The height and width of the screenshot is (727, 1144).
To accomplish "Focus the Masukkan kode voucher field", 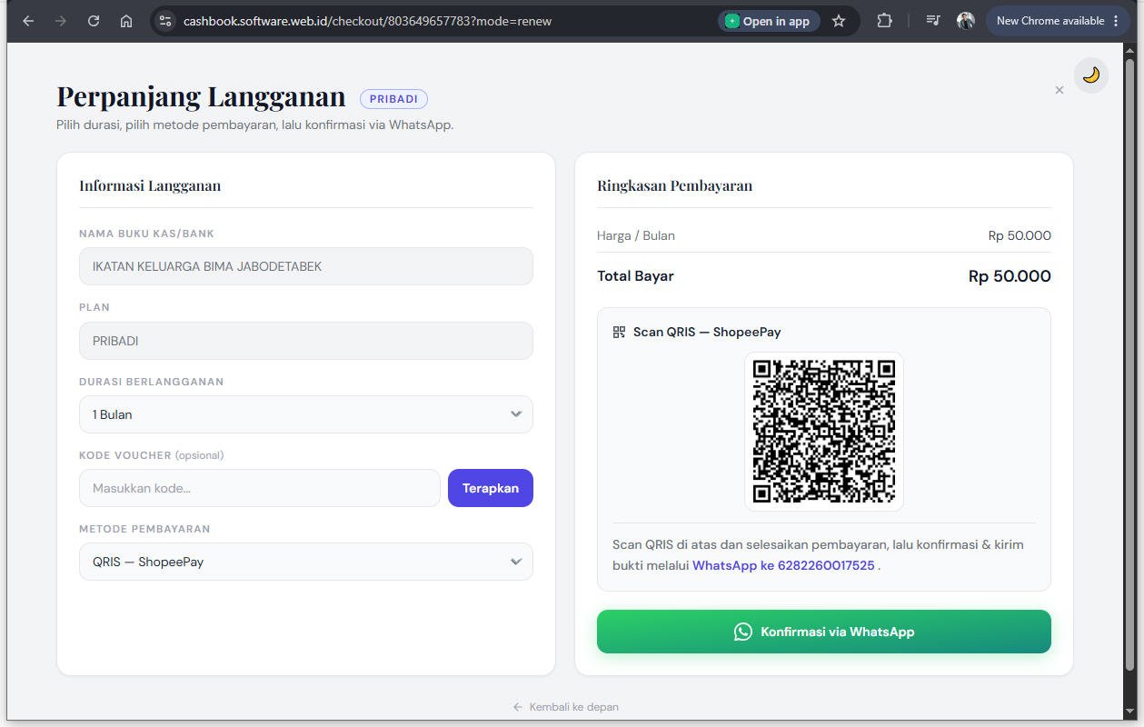I will coord(260,488).
